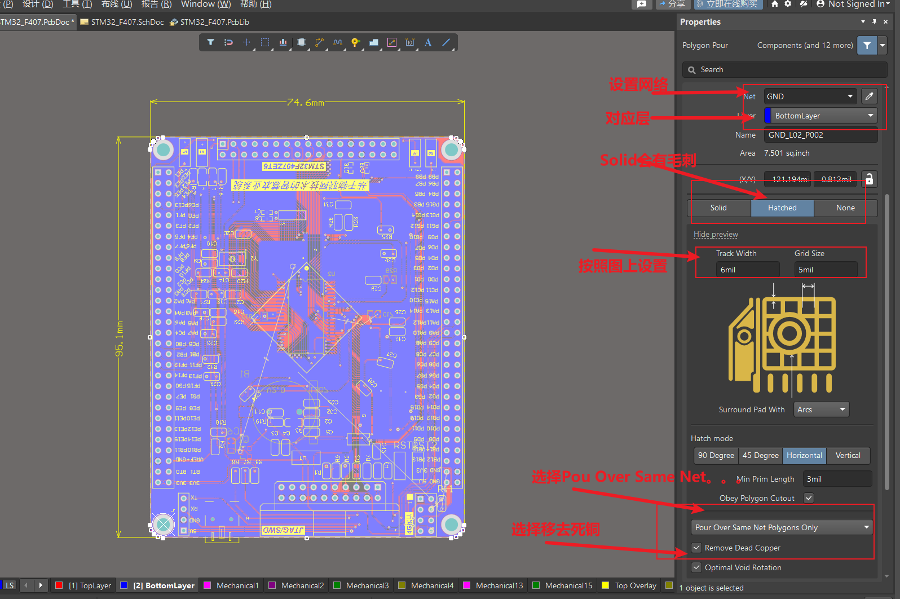Open the 布线 (U) menu
The image size is (900, 599).
tap(117, 4)
